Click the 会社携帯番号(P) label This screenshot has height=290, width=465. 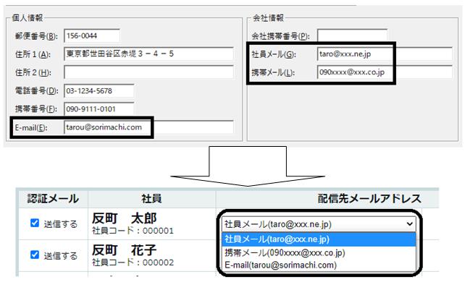click(280, 36)
